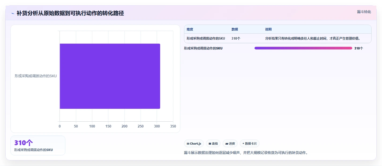Viewport: 382px width, 166px height.
Task: Click the 310个 value after progress bar
Action: click(x=359, y=48)
